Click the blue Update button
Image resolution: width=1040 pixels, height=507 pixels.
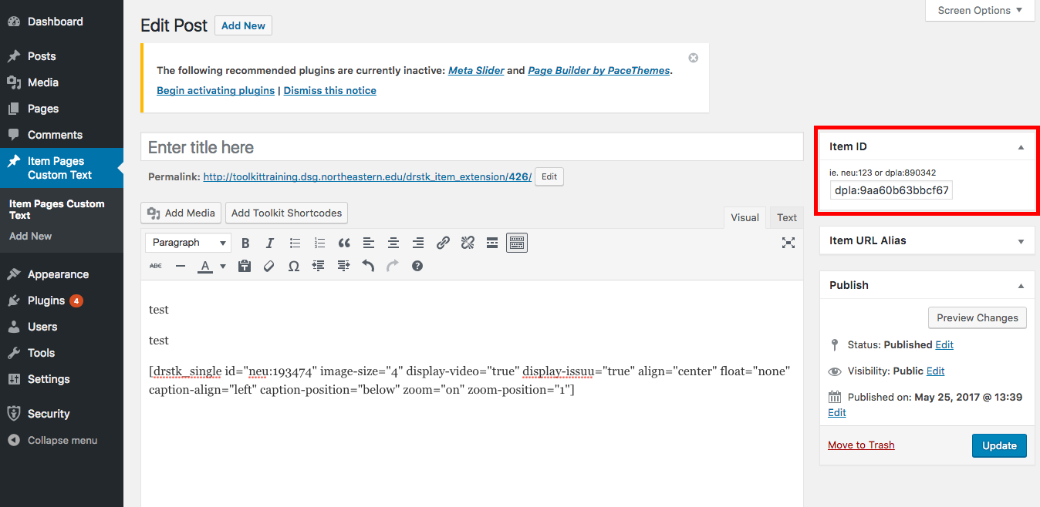coord(999,445)
